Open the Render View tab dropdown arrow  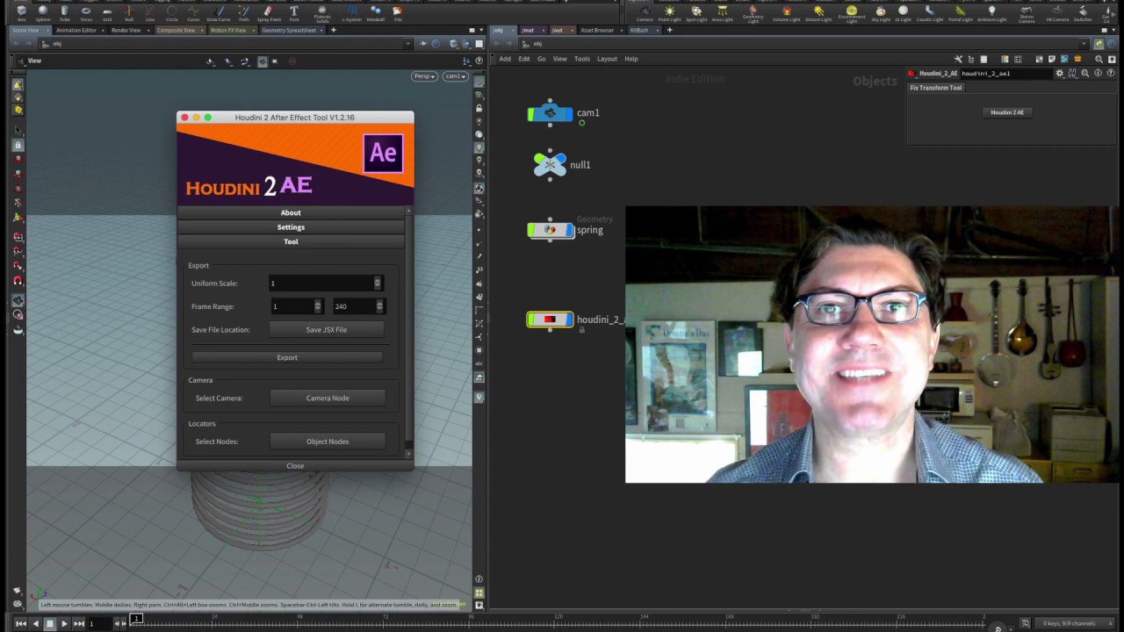coord(147,31)
